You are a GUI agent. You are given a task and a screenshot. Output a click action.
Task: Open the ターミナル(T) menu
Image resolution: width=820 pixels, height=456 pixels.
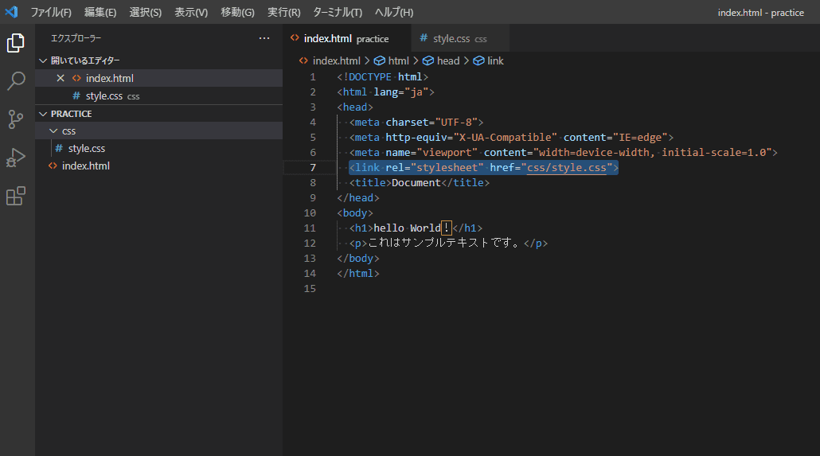coord(337,13)
